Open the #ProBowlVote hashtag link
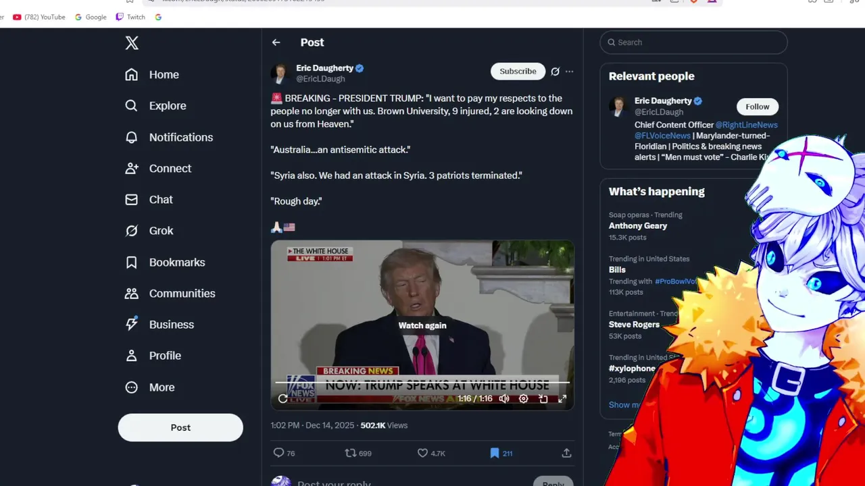This screenshot has height=486, width=865. tap(676, 281)
